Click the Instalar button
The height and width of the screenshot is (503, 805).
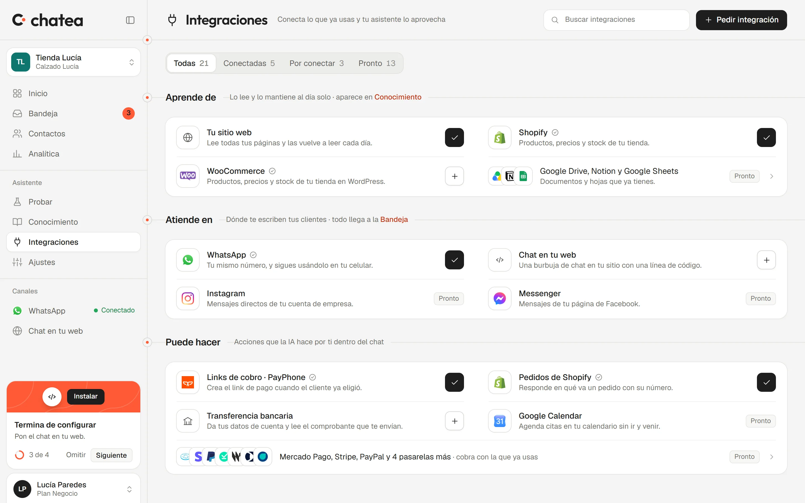[x=86, y=397]
